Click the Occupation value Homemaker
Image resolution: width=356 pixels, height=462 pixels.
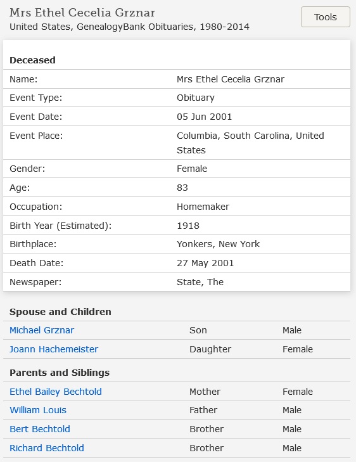point(203,207)
